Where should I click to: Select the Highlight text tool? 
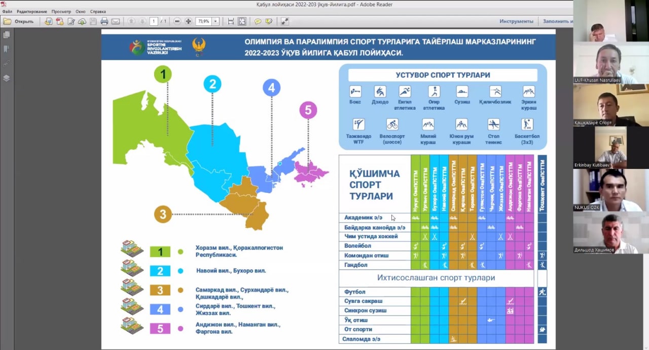click(x=269, y=21)
